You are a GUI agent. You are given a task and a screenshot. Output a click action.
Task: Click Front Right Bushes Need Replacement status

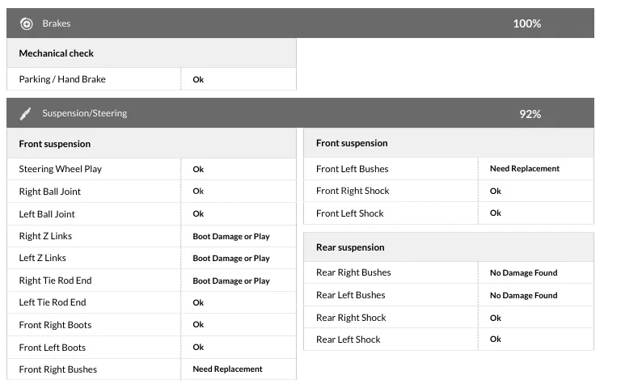(x=227, y=369)
